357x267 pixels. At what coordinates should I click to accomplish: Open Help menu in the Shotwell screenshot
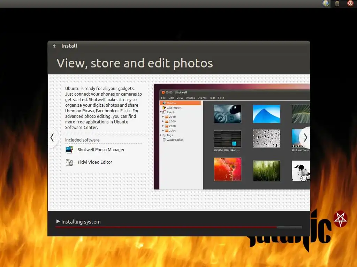click(221, 98)
